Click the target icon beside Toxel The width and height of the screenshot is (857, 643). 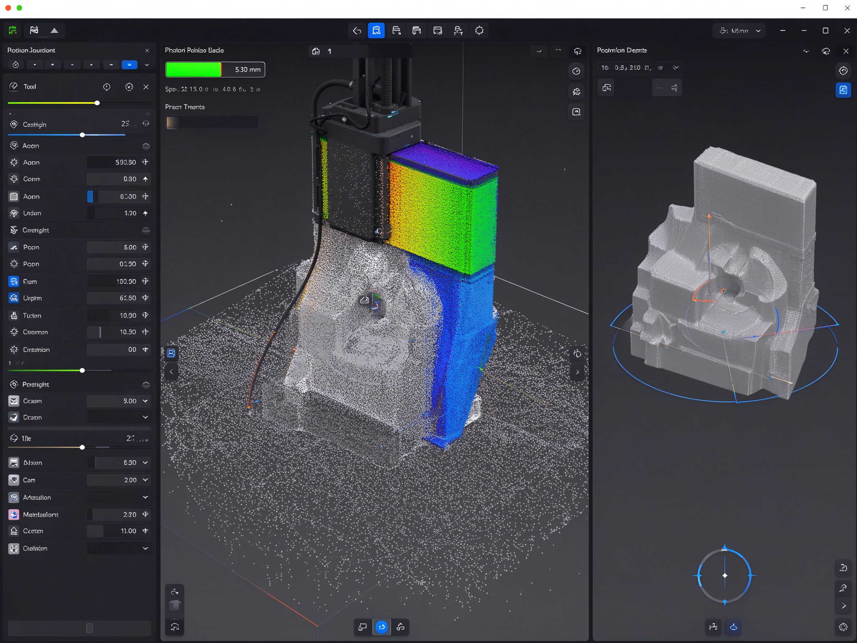pyautogui.click(x=107, y=87)
